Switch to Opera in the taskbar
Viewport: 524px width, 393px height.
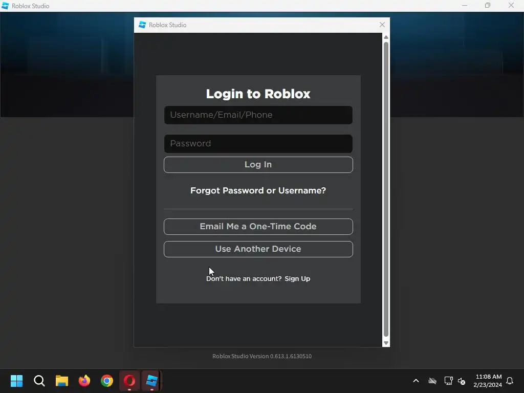pos(129,381)
